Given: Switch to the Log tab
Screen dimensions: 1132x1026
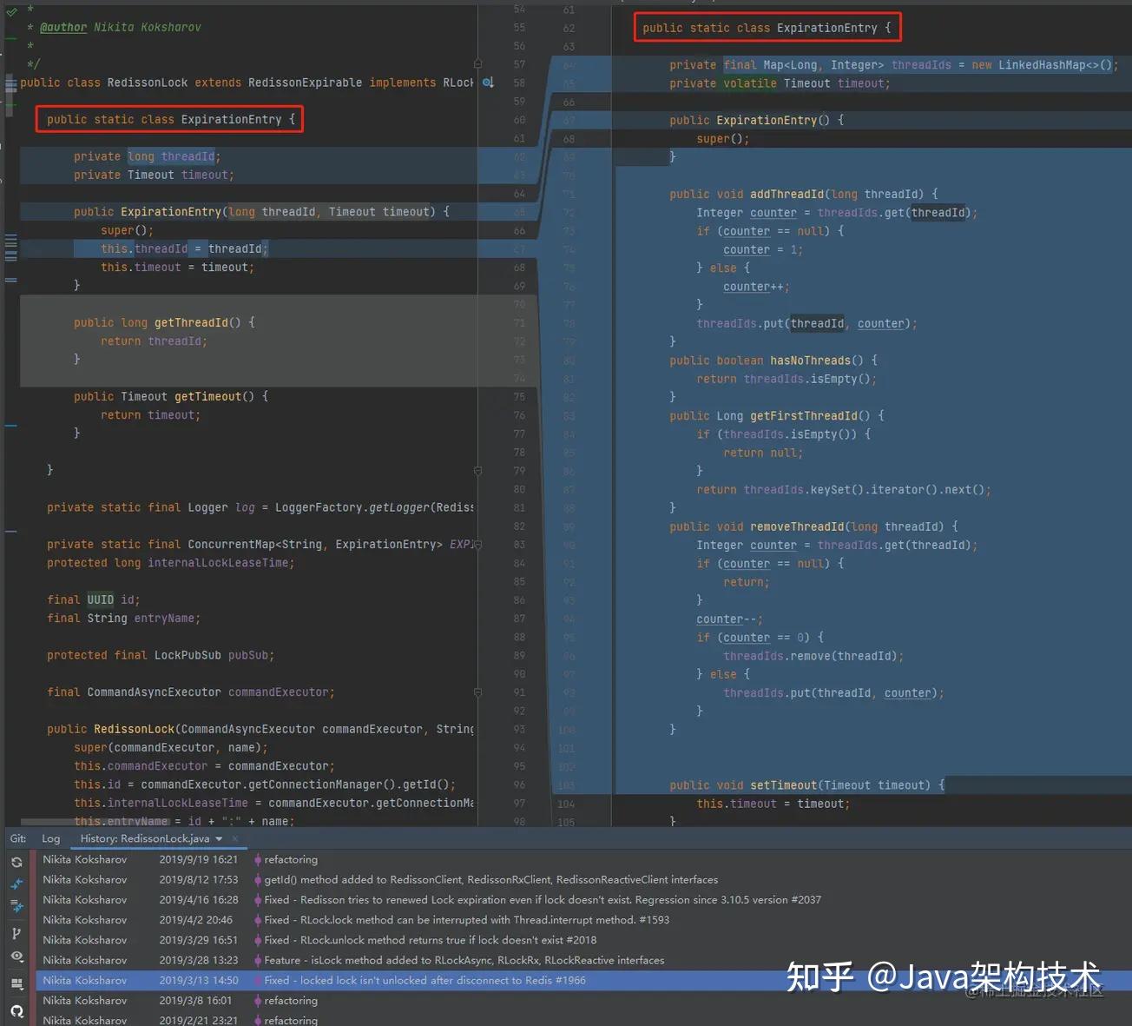Looking at the screenshot, I should (x=50, y=838).
